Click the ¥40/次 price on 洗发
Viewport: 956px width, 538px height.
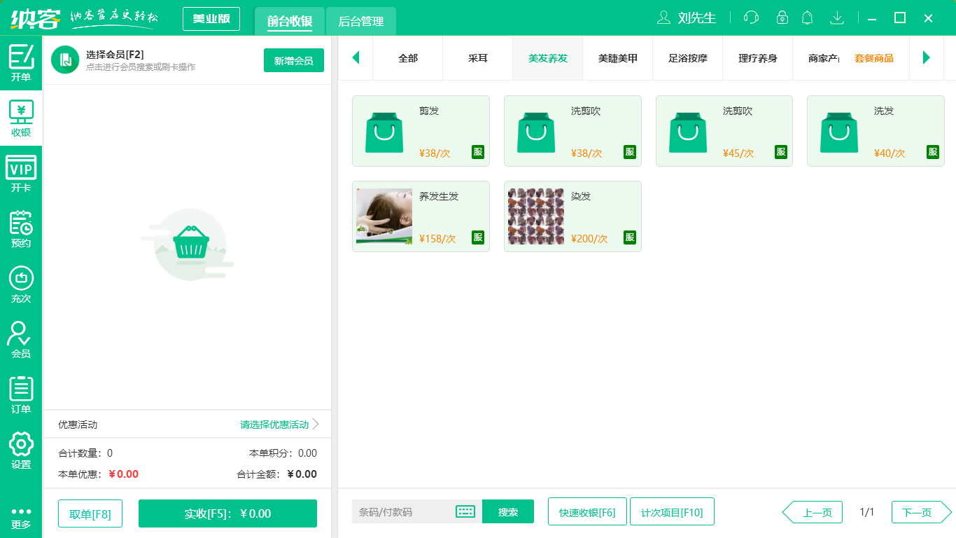890,153
